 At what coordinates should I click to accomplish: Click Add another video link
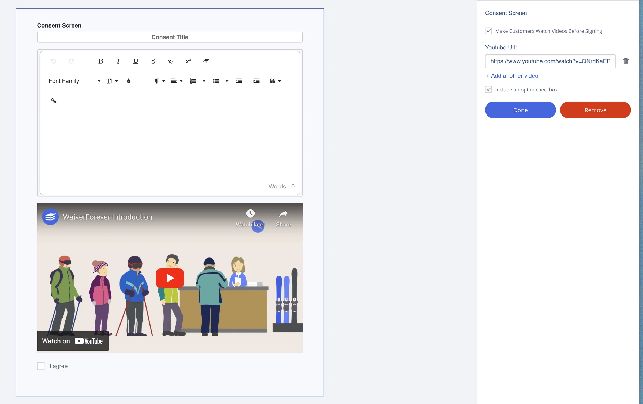[x=512, y=76]
